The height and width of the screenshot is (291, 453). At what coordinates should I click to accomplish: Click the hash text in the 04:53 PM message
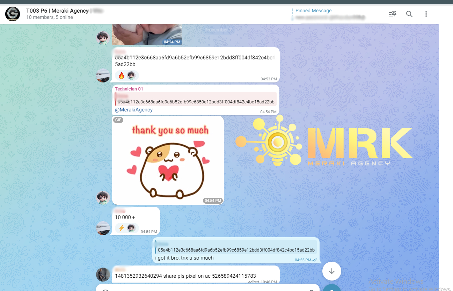coord(195,61)
